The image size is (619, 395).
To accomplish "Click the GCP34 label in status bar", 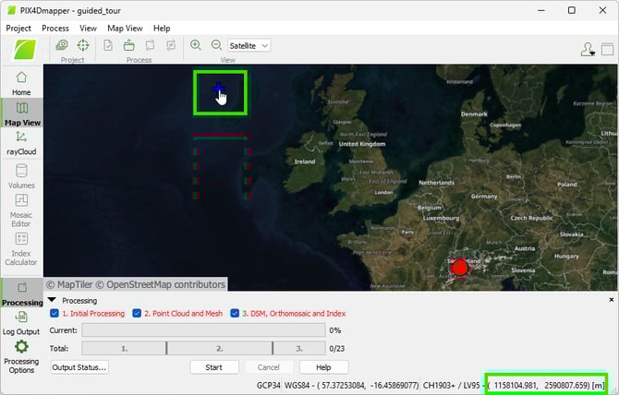I will tap(269, 385).
